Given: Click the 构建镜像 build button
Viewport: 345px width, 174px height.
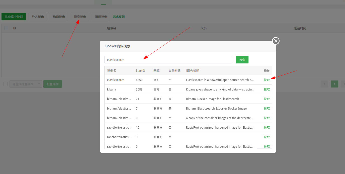Looking at the screenshot, I should [59, 17].
